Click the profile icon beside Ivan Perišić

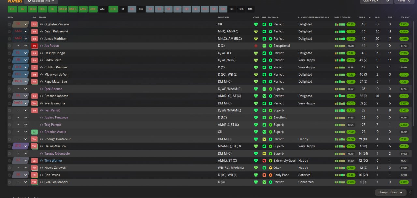(x=42, y=110)
